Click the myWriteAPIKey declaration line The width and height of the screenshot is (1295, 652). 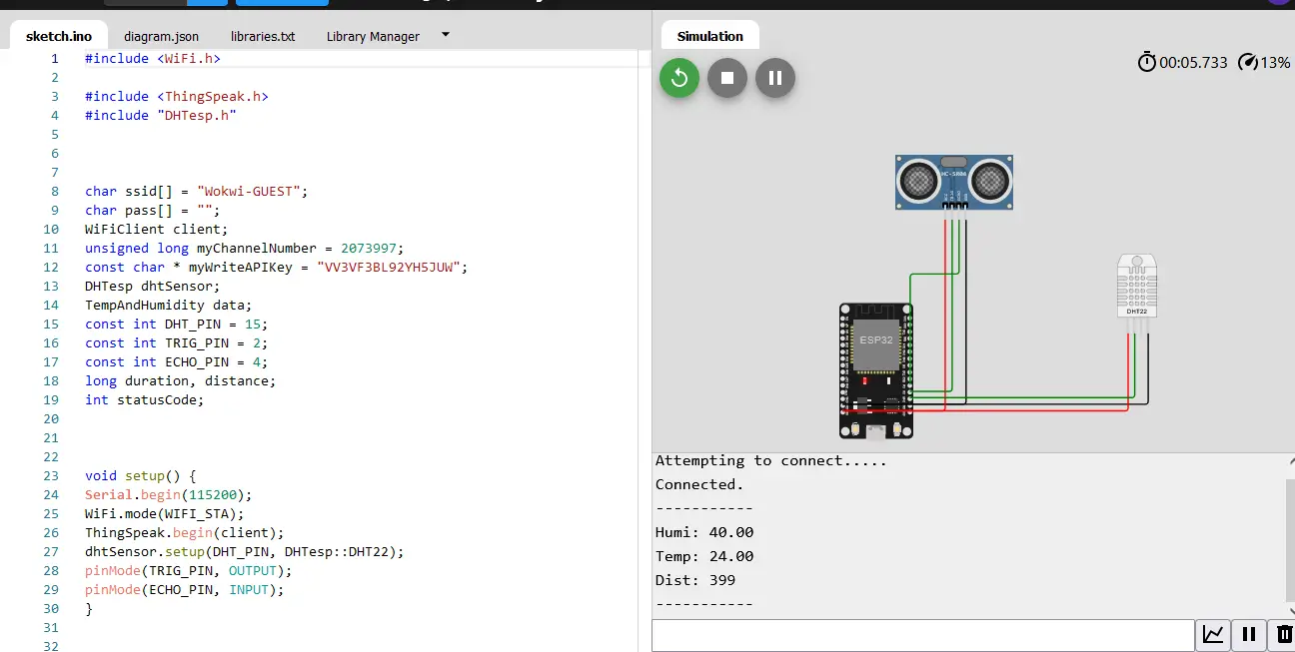pyautogui.click(x=277, y=268)
